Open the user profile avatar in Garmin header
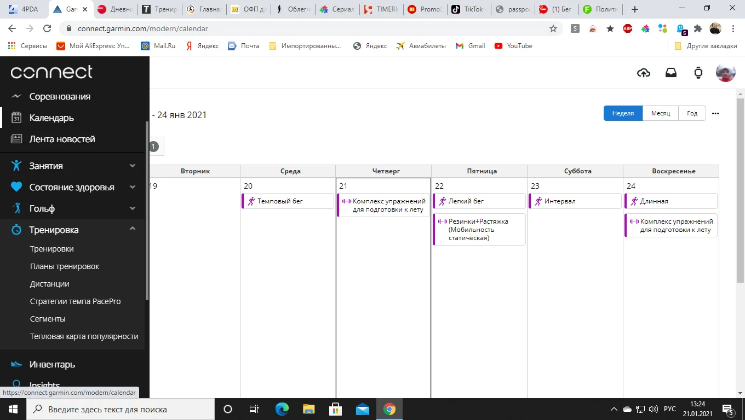The image size is (745, 420). pyautogui.click(x=726, y=73)
